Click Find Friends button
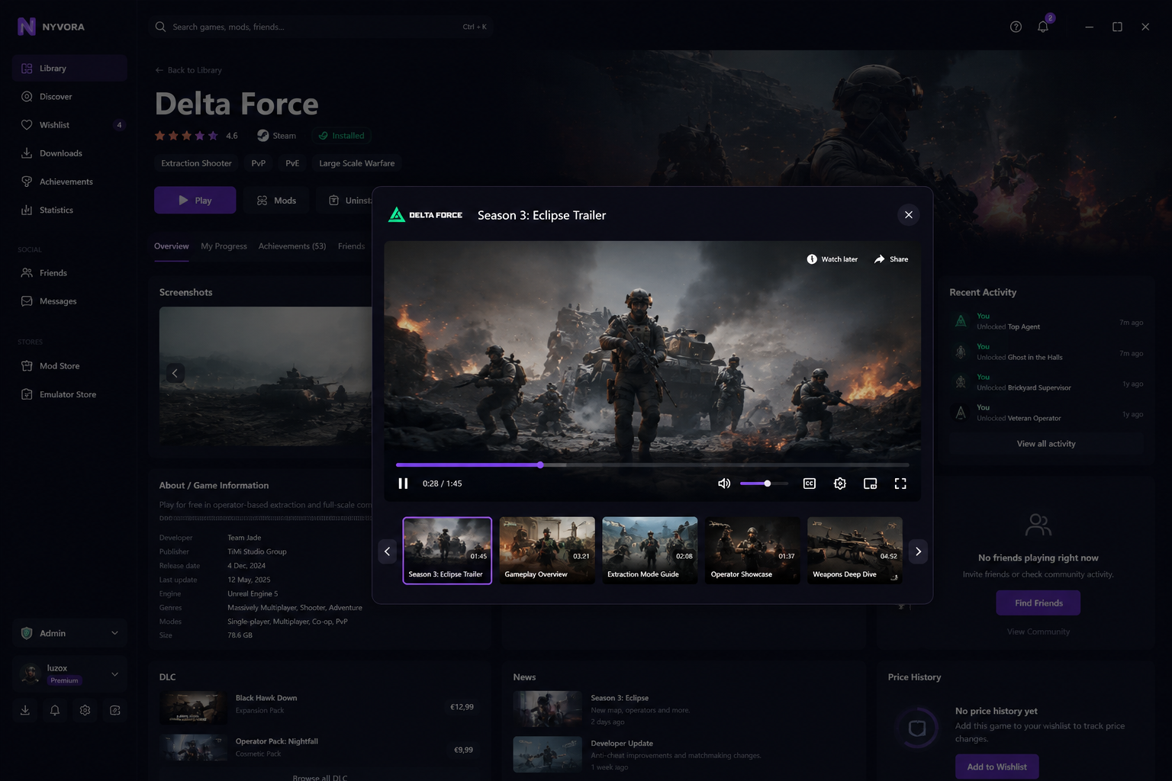The image size is (1172, 781). click(x=1038, y=603)
